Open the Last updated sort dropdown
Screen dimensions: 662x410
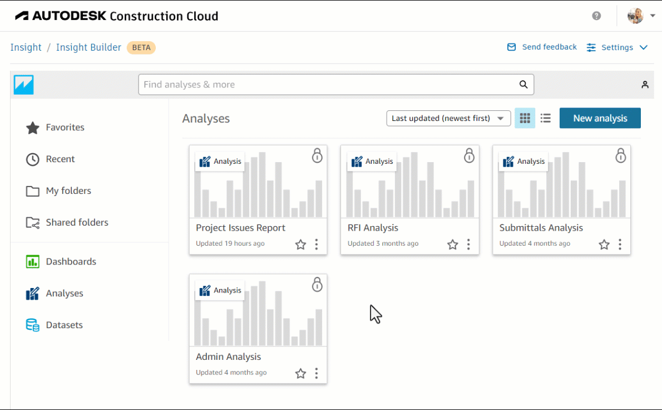(448, 118)
